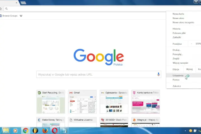Click the Google Polska logo

click(x=99, y=57)
